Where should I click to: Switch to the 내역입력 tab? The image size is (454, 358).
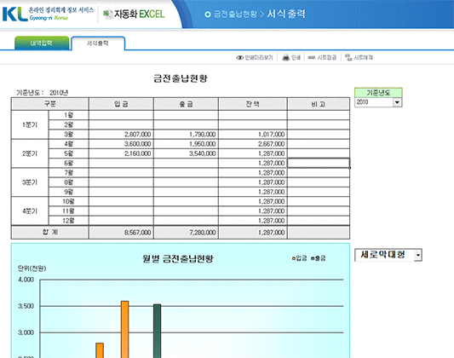(x=42, y=43)
